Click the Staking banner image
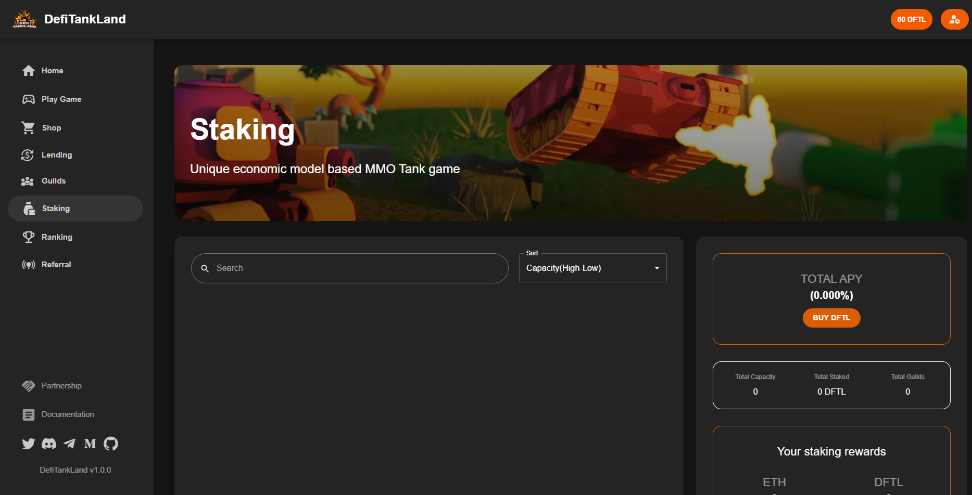972x495 pixels. 571,143
